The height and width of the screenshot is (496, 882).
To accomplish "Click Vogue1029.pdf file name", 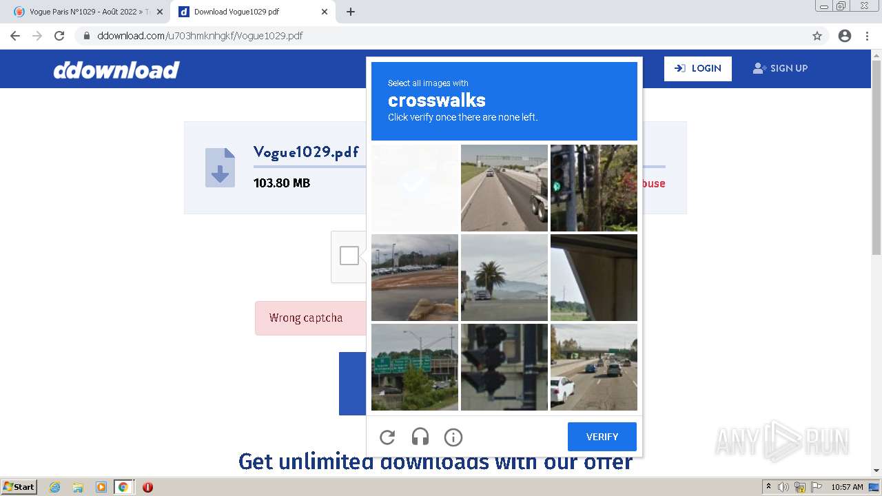I will [306, 152].
